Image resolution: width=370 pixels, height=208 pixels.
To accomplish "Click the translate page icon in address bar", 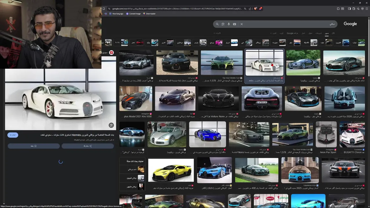I will [245, 9].
